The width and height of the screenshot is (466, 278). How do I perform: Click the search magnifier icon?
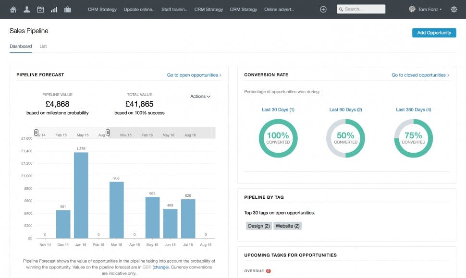(341, 9)
